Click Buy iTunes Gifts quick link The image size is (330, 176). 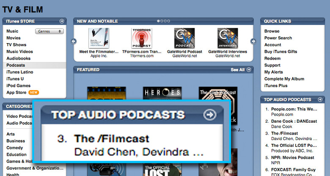tap(281, 52)
